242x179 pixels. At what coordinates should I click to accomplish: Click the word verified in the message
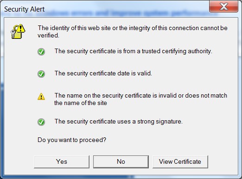[x=48, y=36]
